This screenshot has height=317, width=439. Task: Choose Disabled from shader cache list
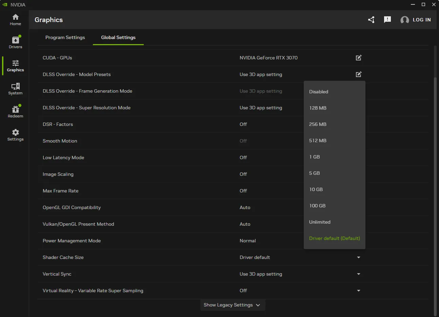point(319,92)
